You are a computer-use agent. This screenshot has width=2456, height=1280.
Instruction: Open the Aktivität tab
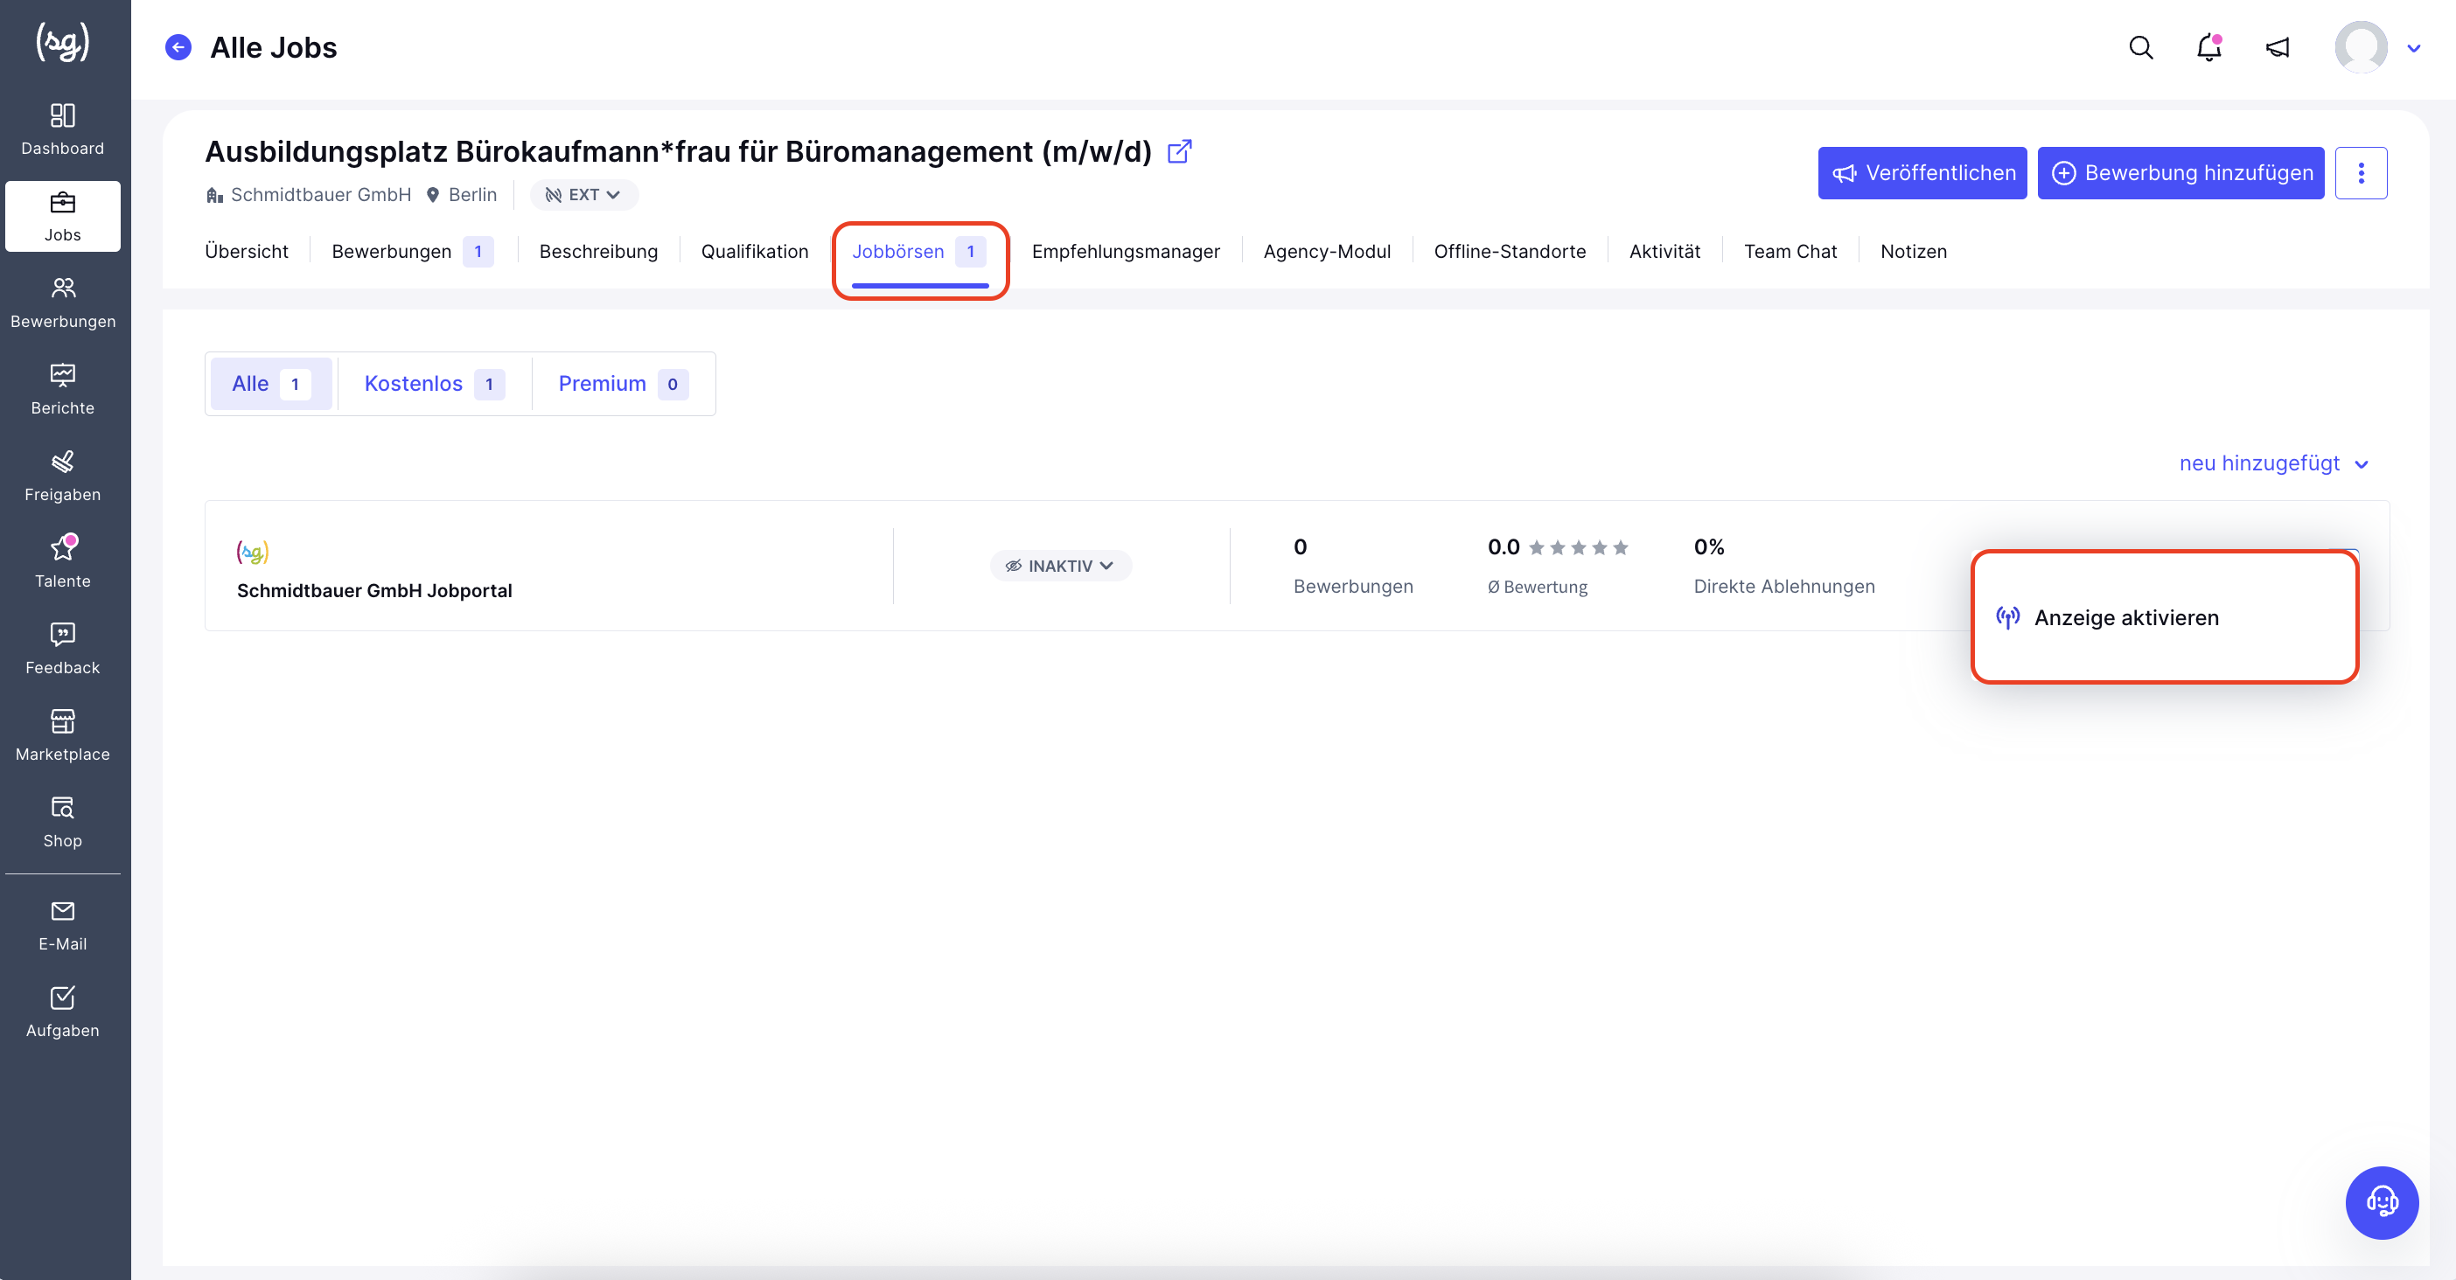tap(1664, 252)
